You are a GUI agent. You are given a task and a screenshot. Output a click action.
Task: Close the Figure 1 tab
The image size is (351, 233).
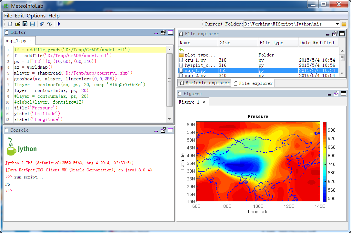(204, 102)
